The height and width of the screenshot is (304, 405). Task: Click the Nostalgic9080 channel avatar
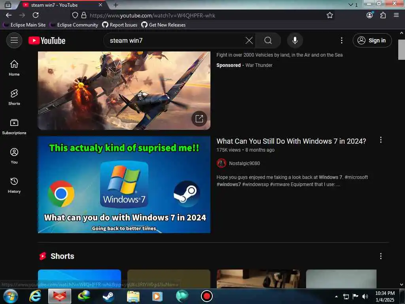pyautogui.click(x=221, y=163)
